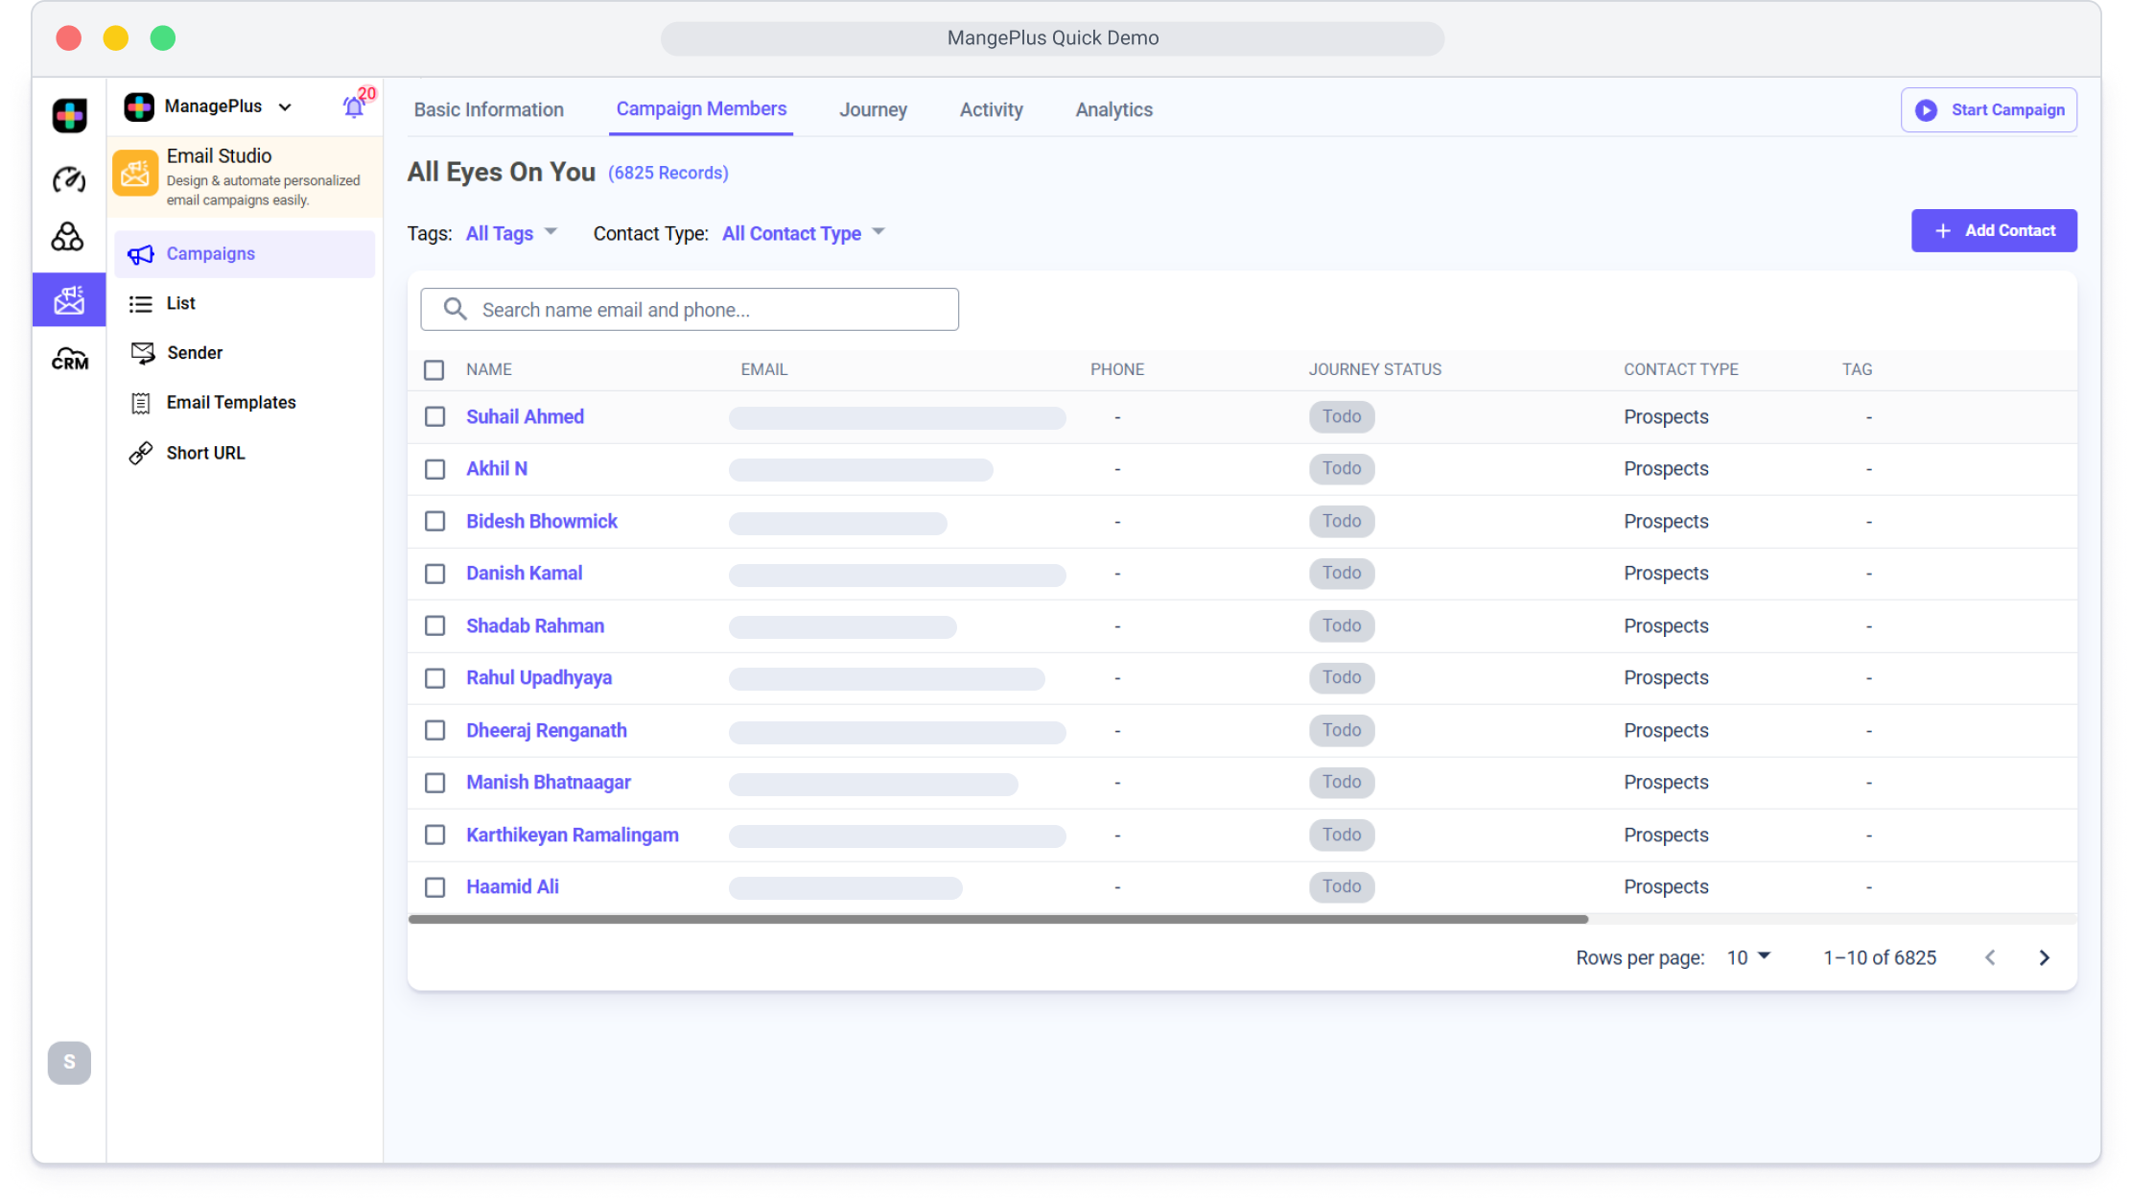The height and width of the screenshot is (1201, 2131).
Task: Click the ManagePlus logo at top of left rail
Action: coord(69,116)
